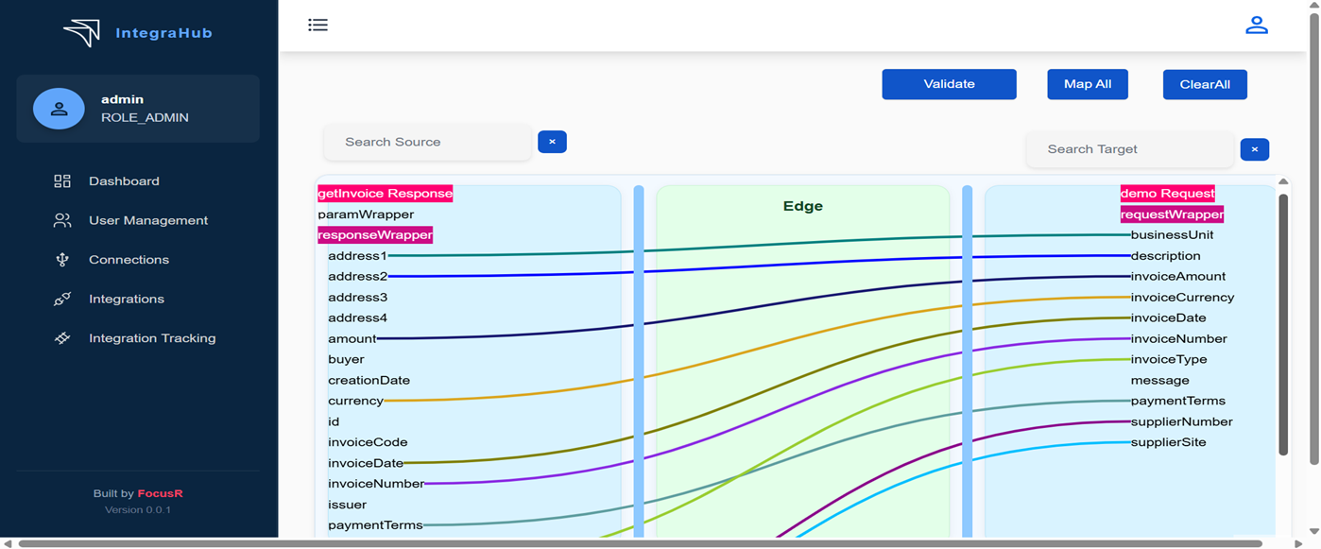Focus the Search Target input
Viewport: 1321px width, 549px height.
tap(1129, 149)
